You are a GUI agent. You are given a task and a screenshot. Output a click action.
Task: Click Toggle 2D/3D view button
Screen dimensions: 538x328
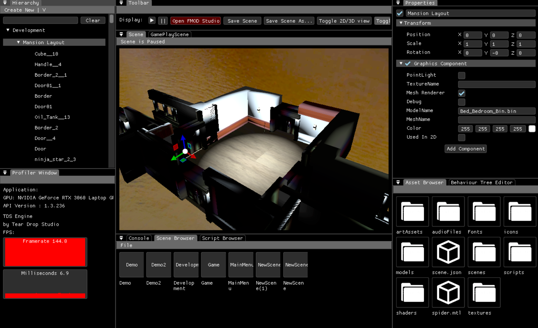[344, 21]
